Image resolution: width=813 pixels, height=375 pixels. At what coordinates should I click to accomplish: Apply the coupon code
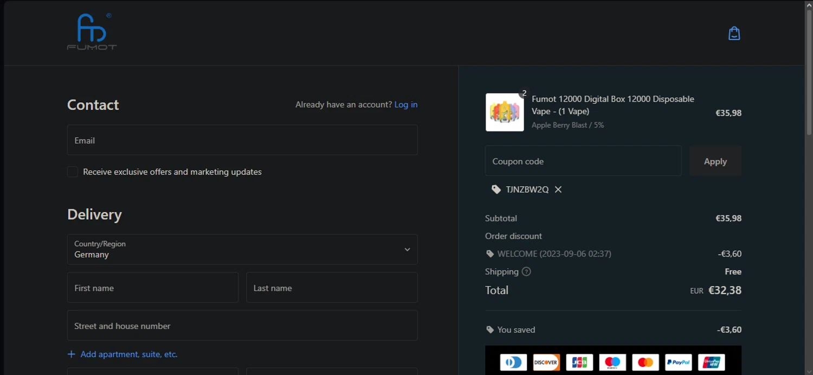(x=715, y=161)
